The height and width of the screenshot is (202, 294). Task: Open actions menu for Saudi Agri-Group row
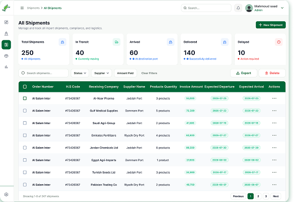274,123
